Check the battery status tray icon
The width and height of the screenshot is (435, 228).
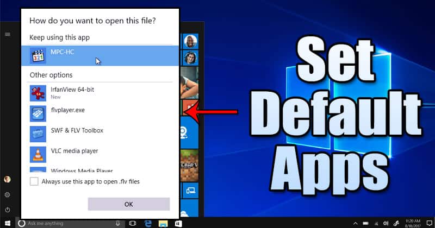pyautogui.click(x=365, y=223)
